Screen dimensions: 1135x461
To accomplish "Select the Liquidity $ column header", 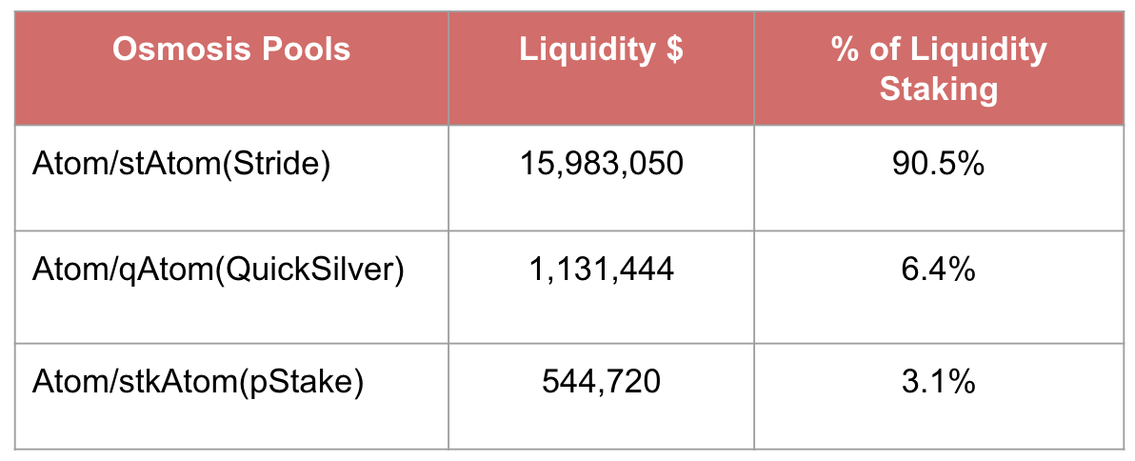I will point(601,50).
